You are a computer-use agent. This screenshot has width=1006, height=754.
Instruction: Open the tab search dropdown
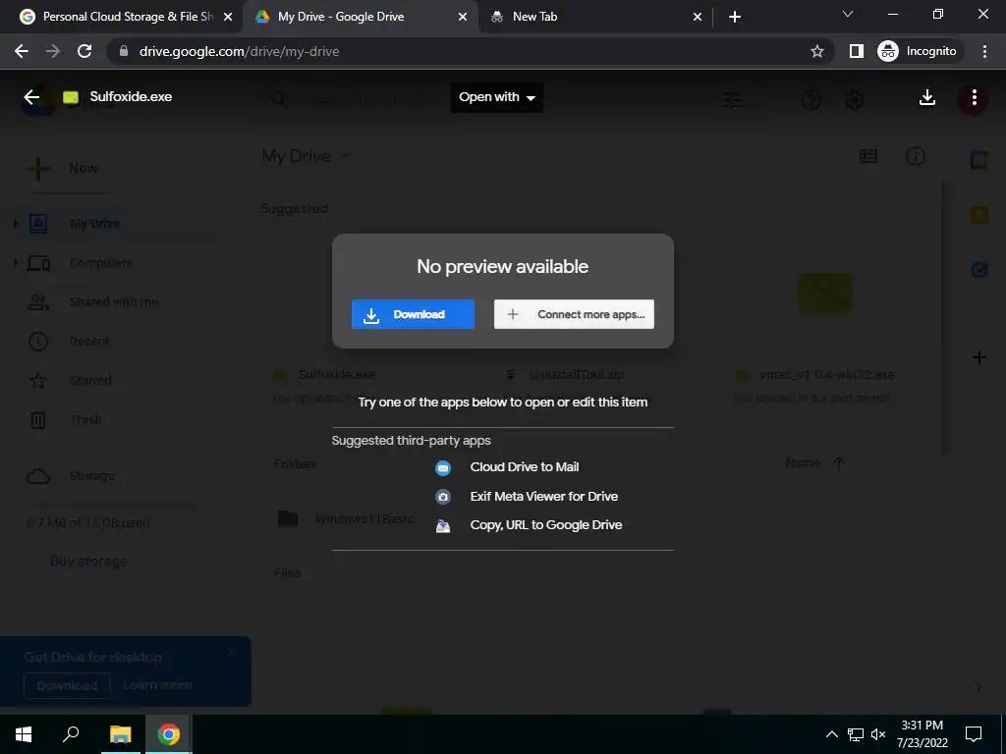tap(848, 14)
